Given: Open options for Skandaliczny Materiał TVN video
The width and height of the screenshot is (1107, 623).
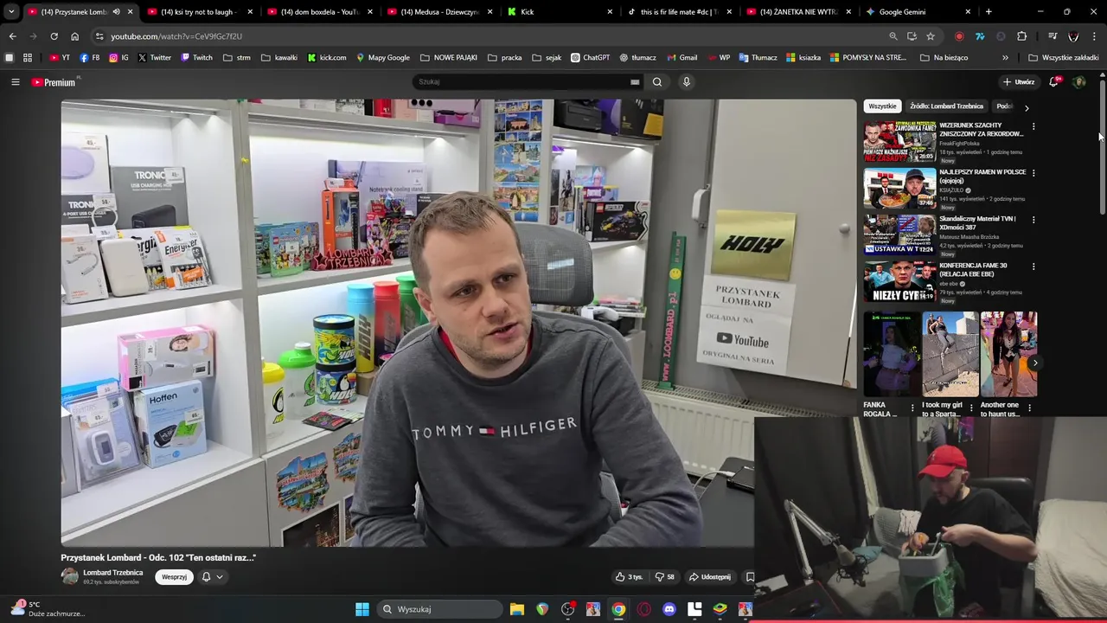Looking at the screenshot, I should [x=1033, y=220].
